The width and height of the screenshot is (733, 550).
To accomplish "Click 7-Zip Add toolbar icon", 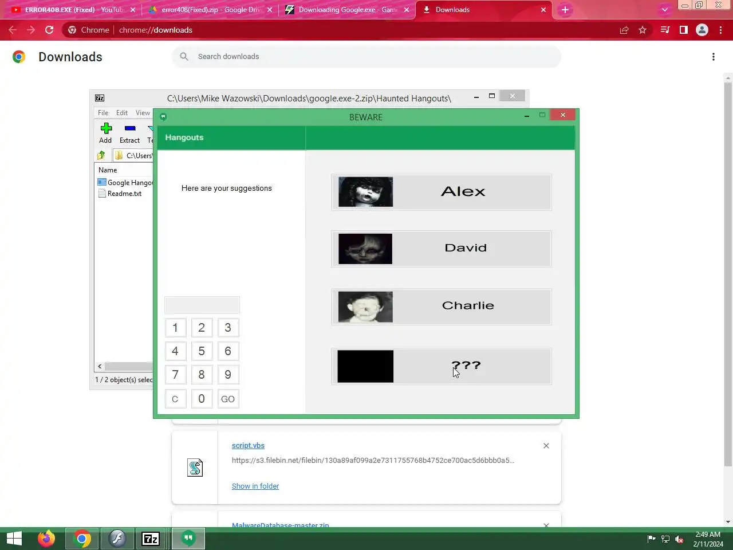I will pos(105,133).
